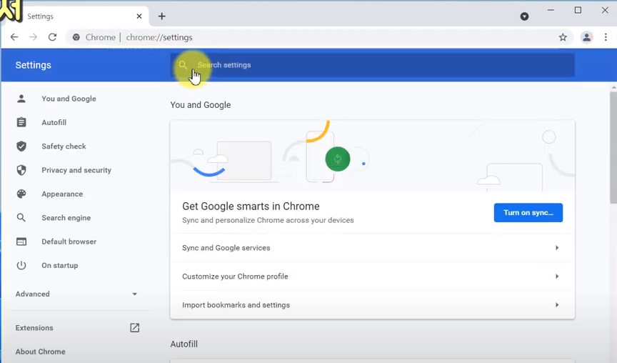The image size is (617, 363).
Task: Click the page vertical scrollbar thumb
Action: pyautogui.click(x=613, y=148)
